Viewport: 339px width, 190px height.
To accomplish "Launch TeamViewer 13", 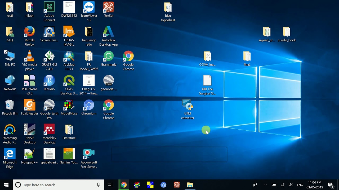I will pos(89,12).
